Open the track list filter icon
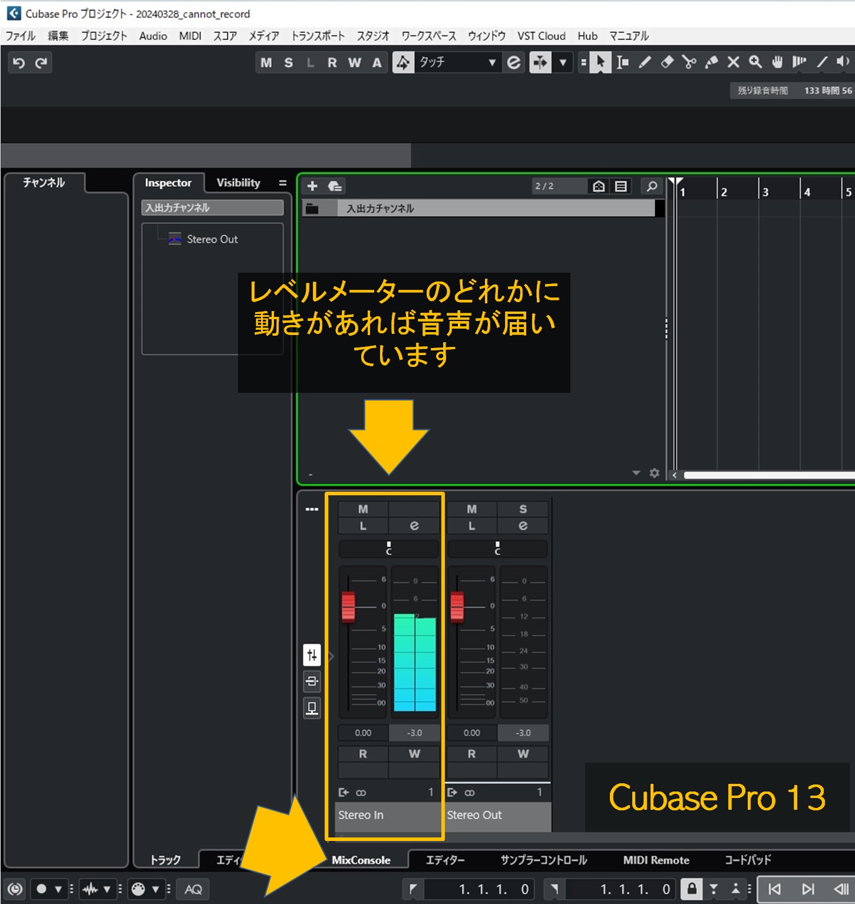This screenshot has width=855, height=904. tap(620, 187)
